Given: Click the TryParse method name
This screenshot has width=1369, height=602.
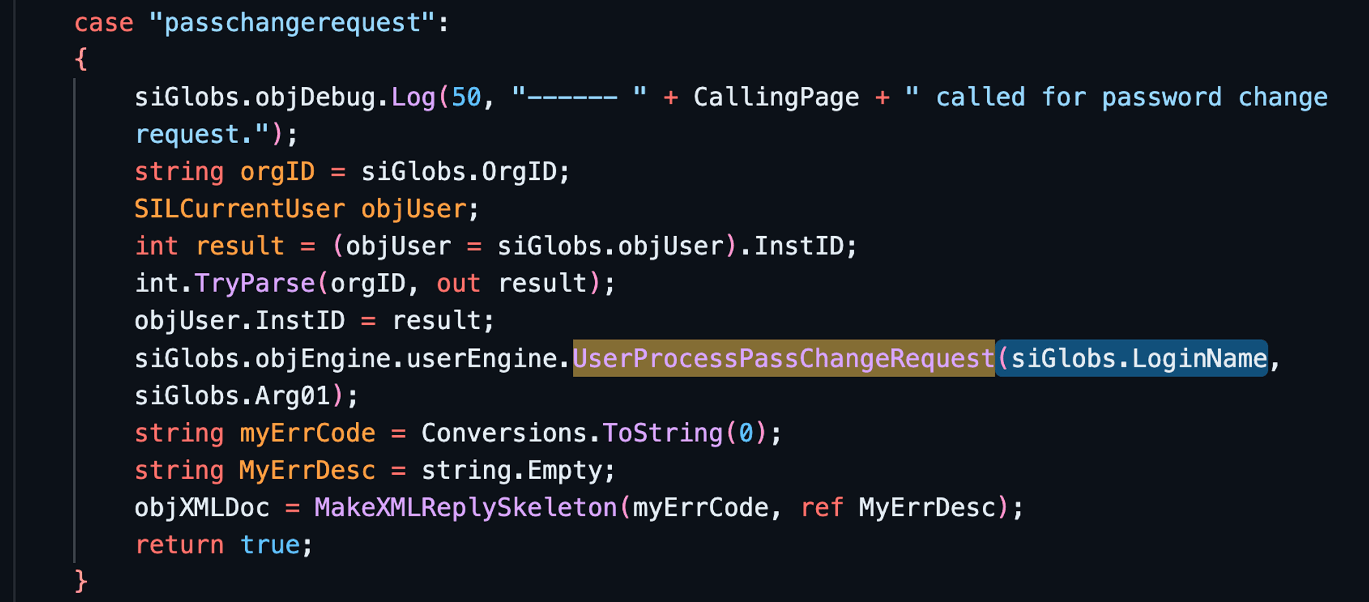Looking at the screenshot, I should (255, 283).
